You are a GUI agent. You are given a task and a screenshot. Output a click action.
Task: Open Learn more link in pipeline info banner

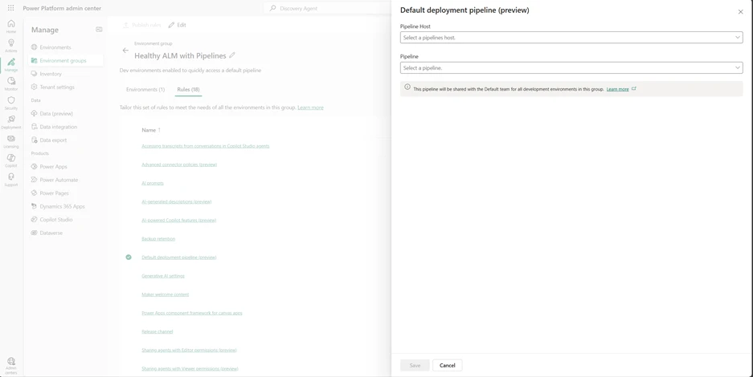(x=617, y=89)
